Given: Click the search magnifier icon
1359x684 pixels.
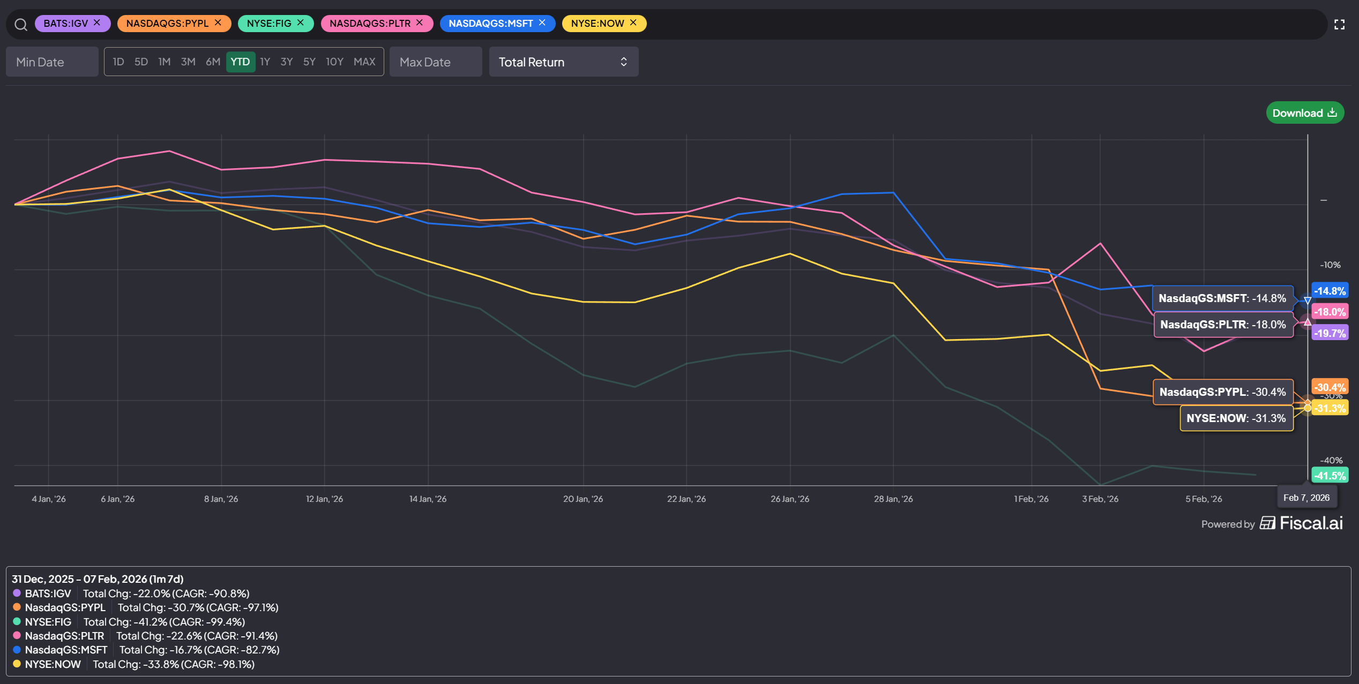Looking at the screenshot, I should click(20, 24).
